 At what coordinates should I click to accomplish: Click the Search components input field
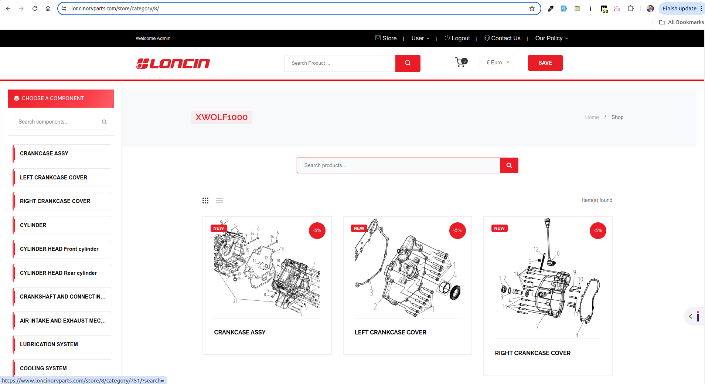[x=59, y=122]
